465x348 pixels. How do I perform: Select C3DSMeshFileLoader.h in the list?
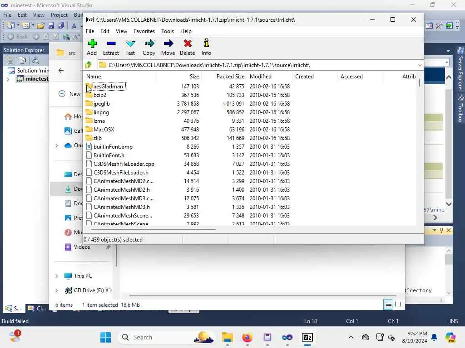tap(121, 172)
